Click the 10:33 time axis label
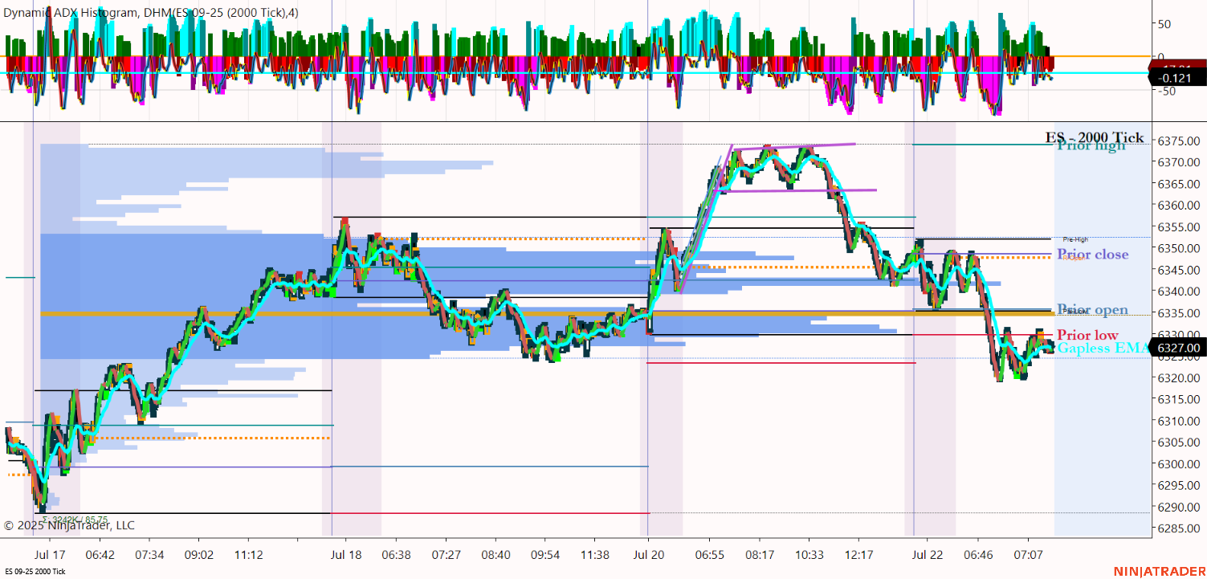 (x=809, y=555)
